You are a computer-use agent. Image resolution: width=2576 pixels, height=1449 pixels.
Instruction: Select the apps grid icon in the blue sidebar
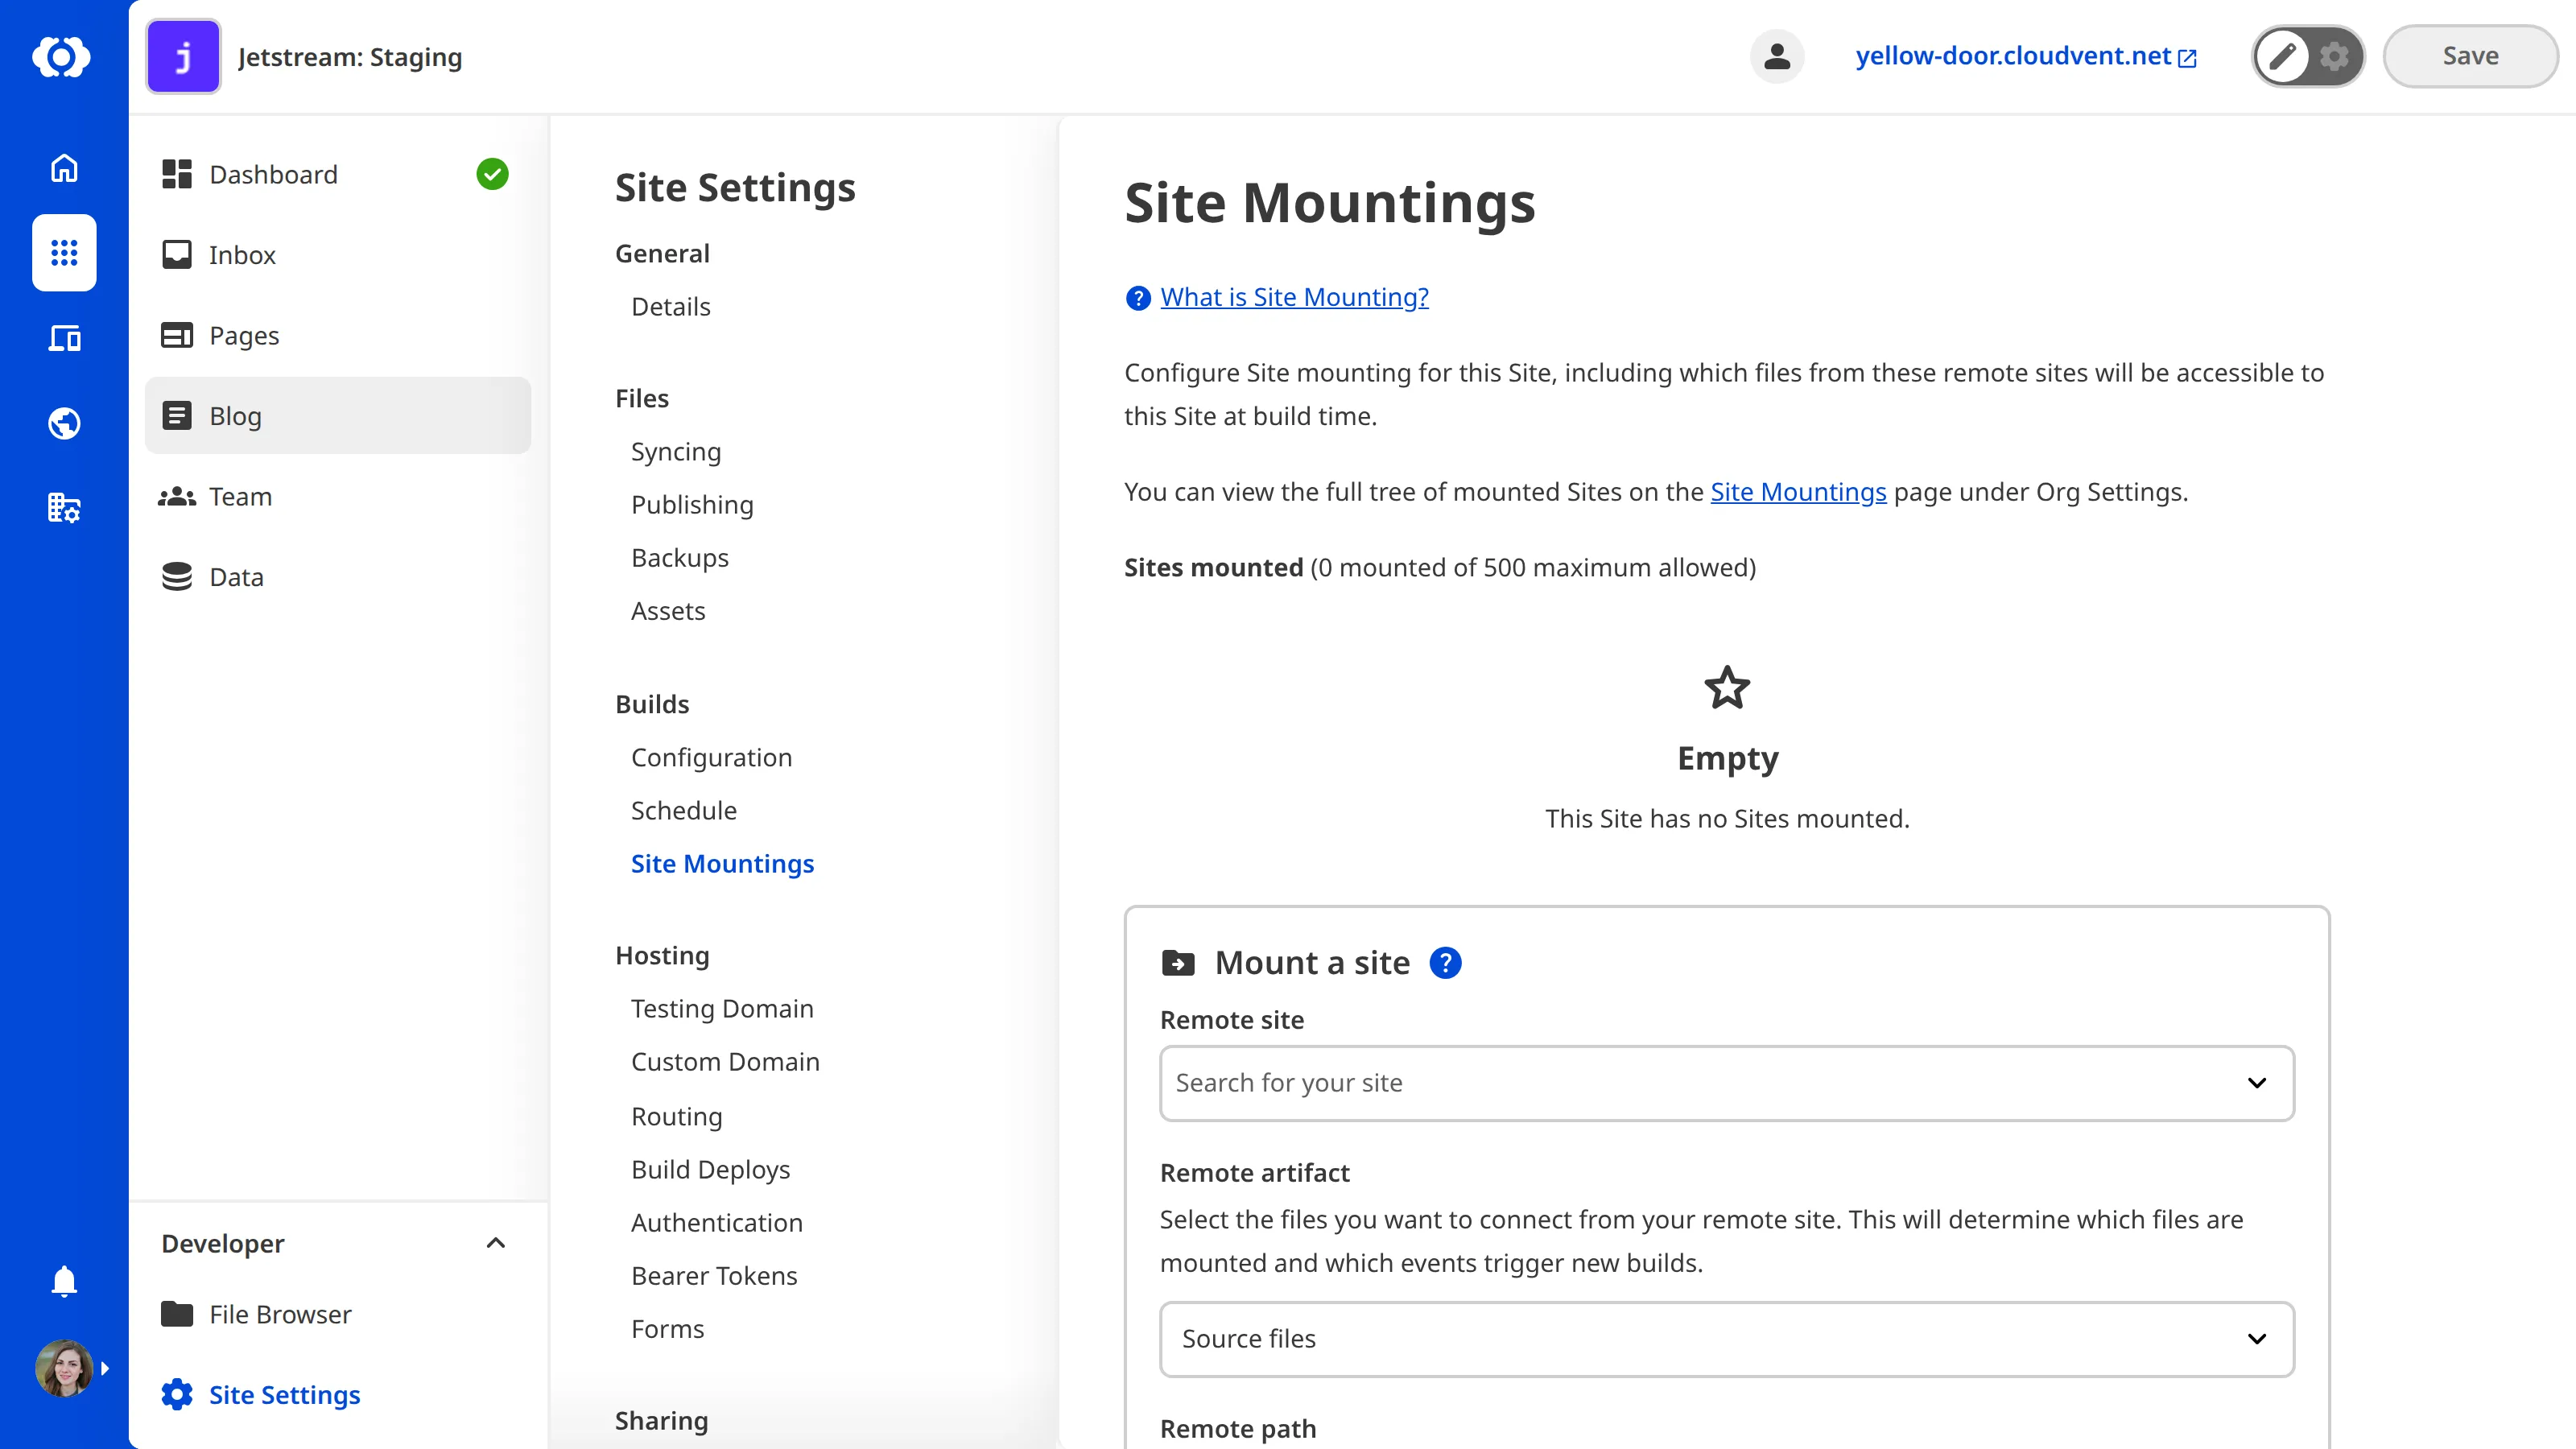(x=63, y=253)
